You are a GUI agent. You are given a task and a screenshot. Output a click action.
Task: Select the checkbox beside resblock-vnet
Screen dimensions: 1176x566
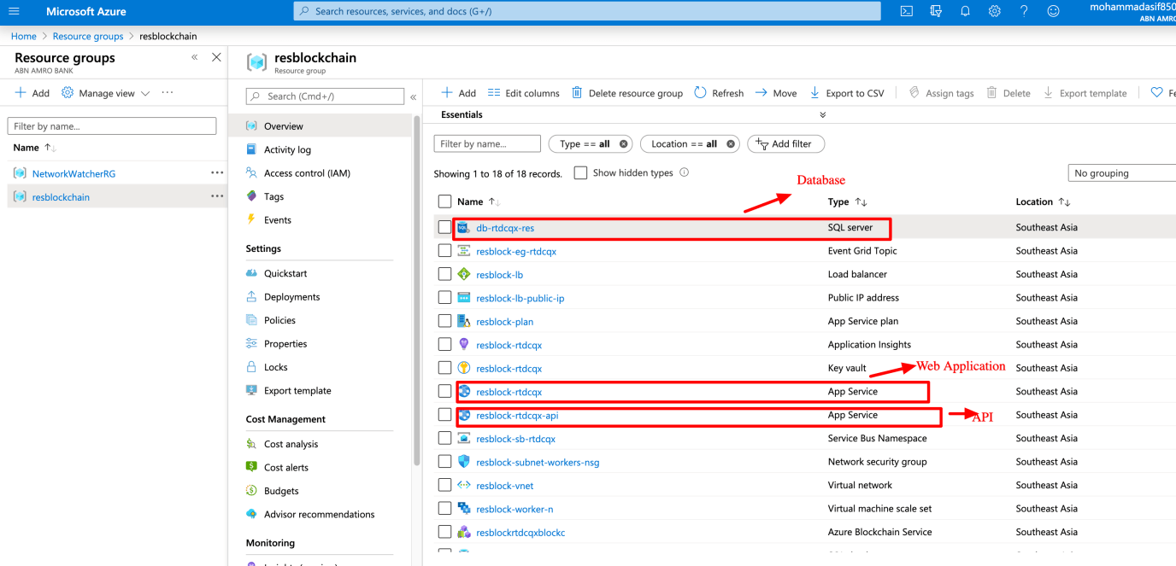coord(444,484)
